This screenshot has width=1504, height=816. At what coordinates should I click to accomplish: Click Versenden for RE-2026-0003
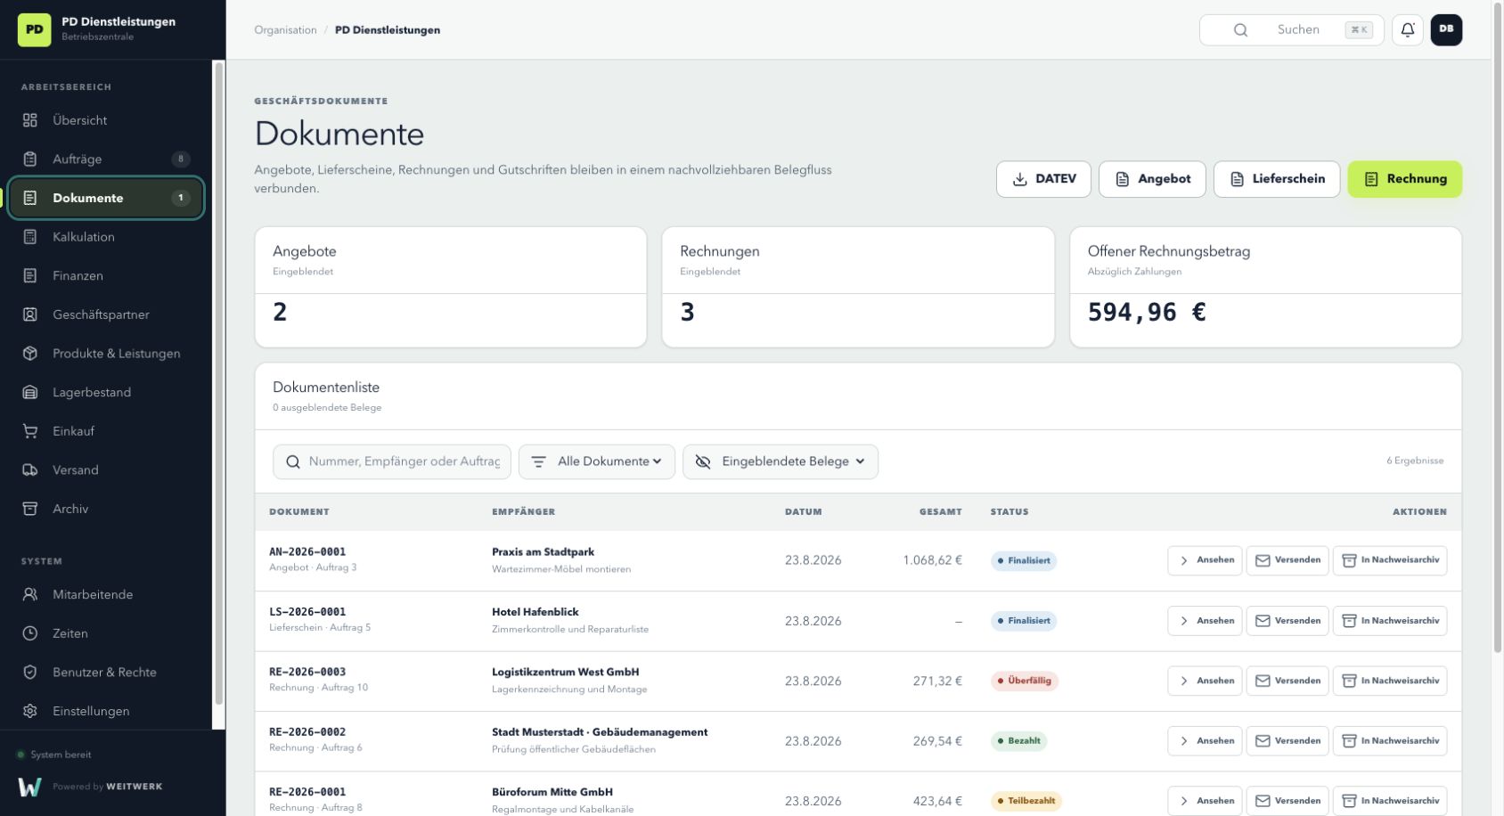click(1287, 681)
